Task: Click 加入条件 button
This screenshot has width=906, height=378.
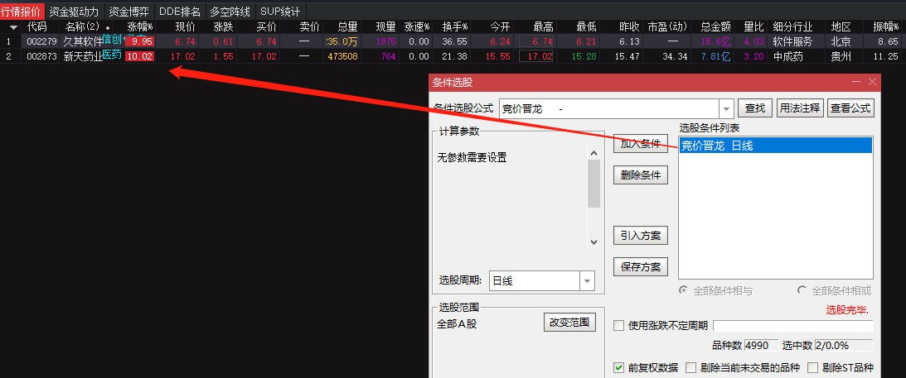Action: click(x=640, y=144)
